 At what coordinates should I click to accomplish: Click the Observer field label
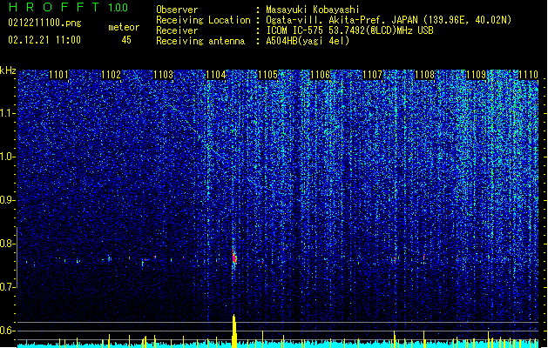pyautogui.click(x=177, y=10)
